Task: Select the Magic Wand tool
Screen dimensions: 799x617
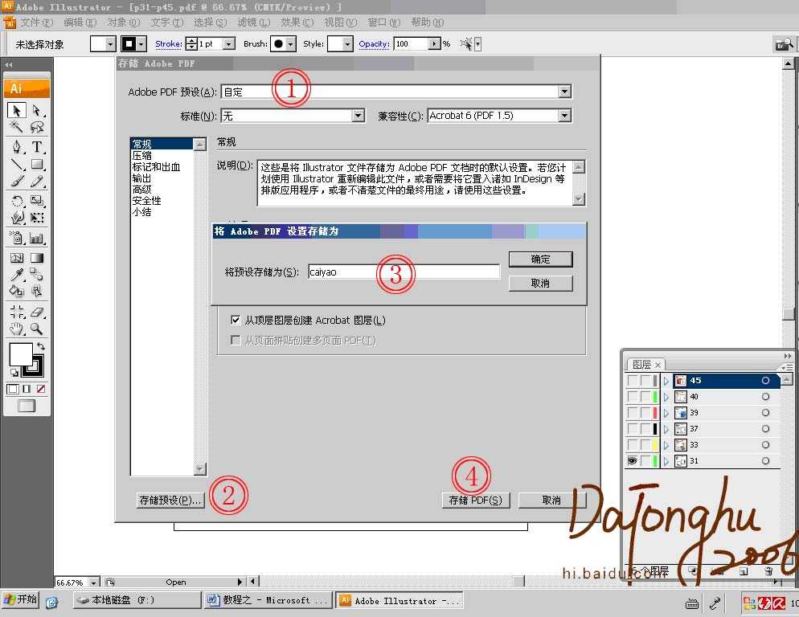Action: 17,127
